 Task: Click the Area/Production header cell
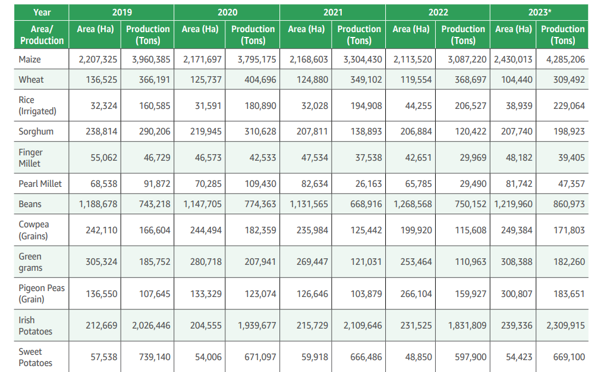[x=42, y=35]
